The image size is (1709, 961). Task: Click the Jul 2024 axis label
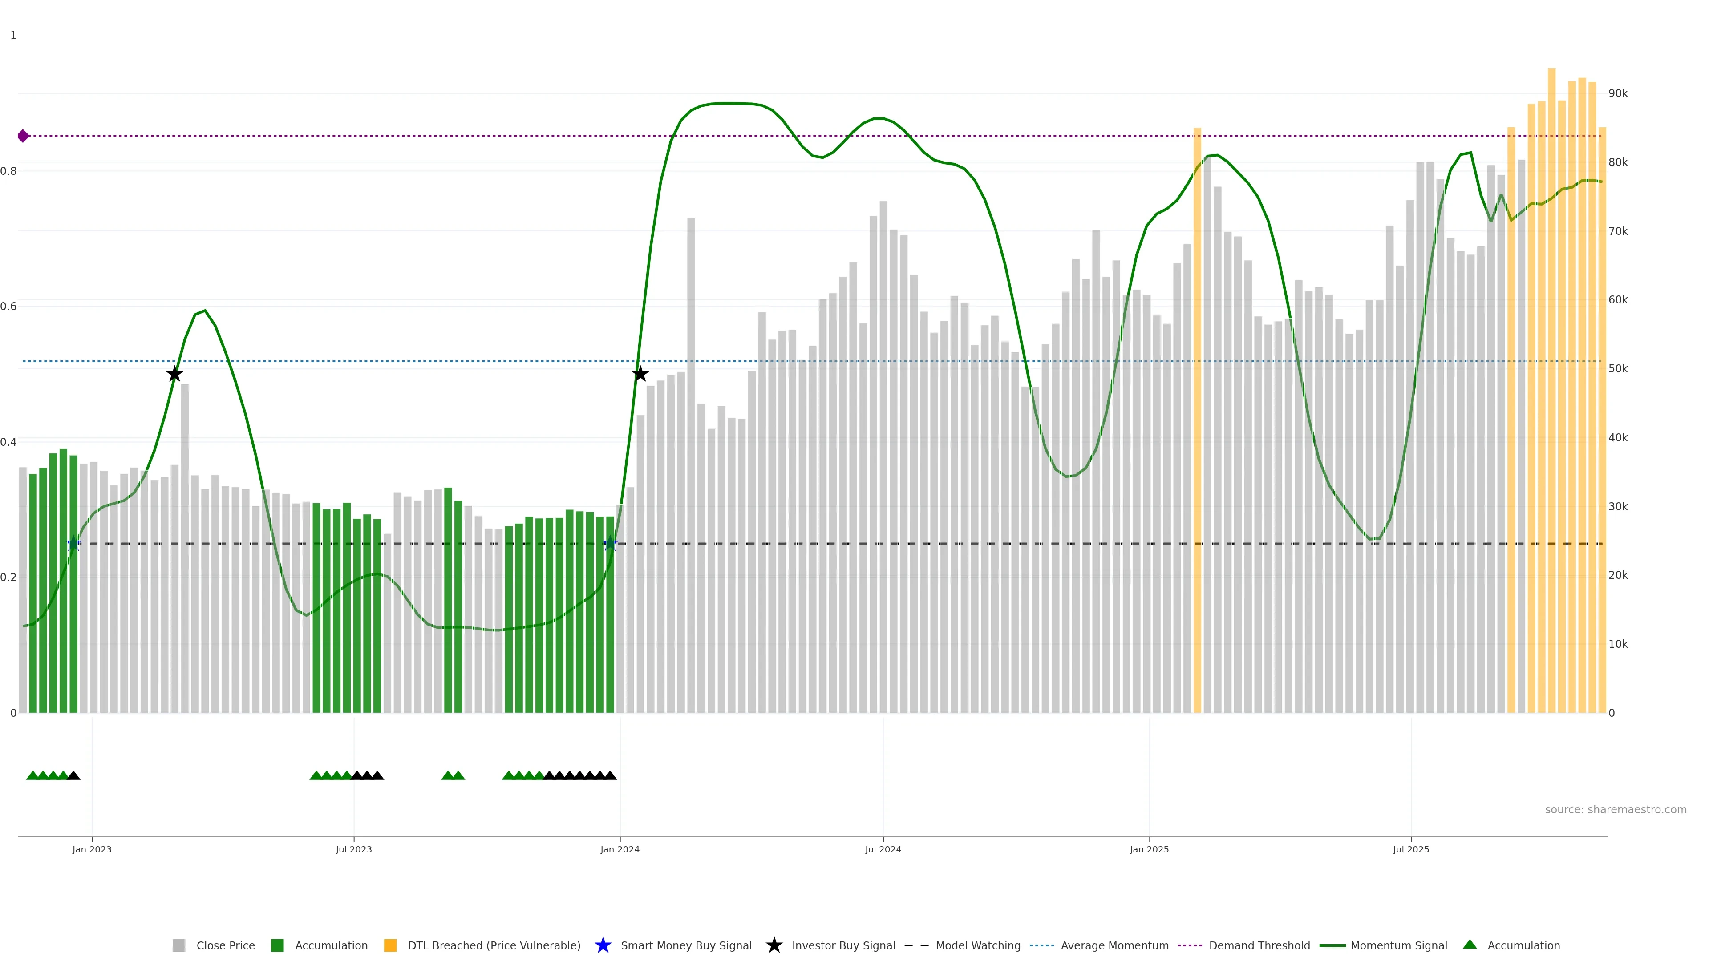(x=883, y=849)
